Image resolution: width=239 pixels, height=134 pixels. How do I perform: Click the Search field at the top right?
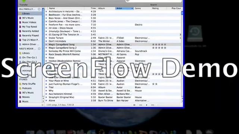(153, 1)
